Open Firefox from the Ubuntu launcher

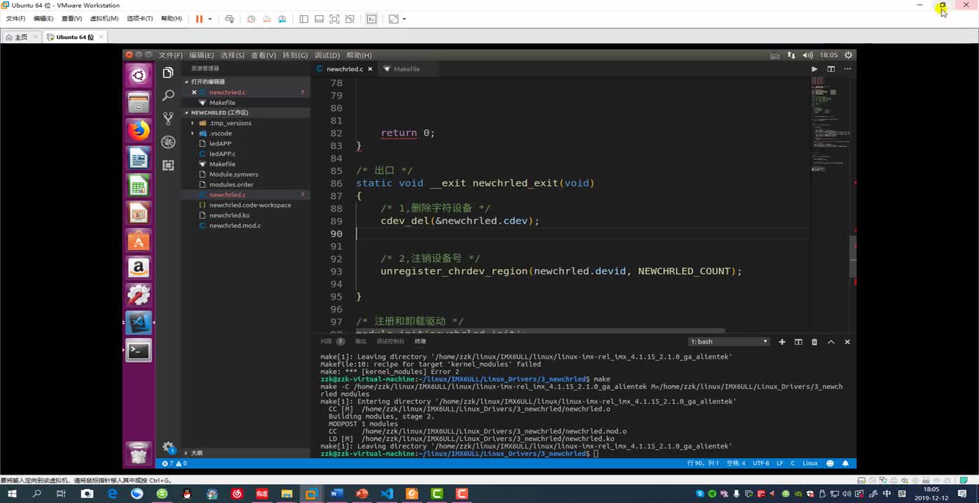138,131
